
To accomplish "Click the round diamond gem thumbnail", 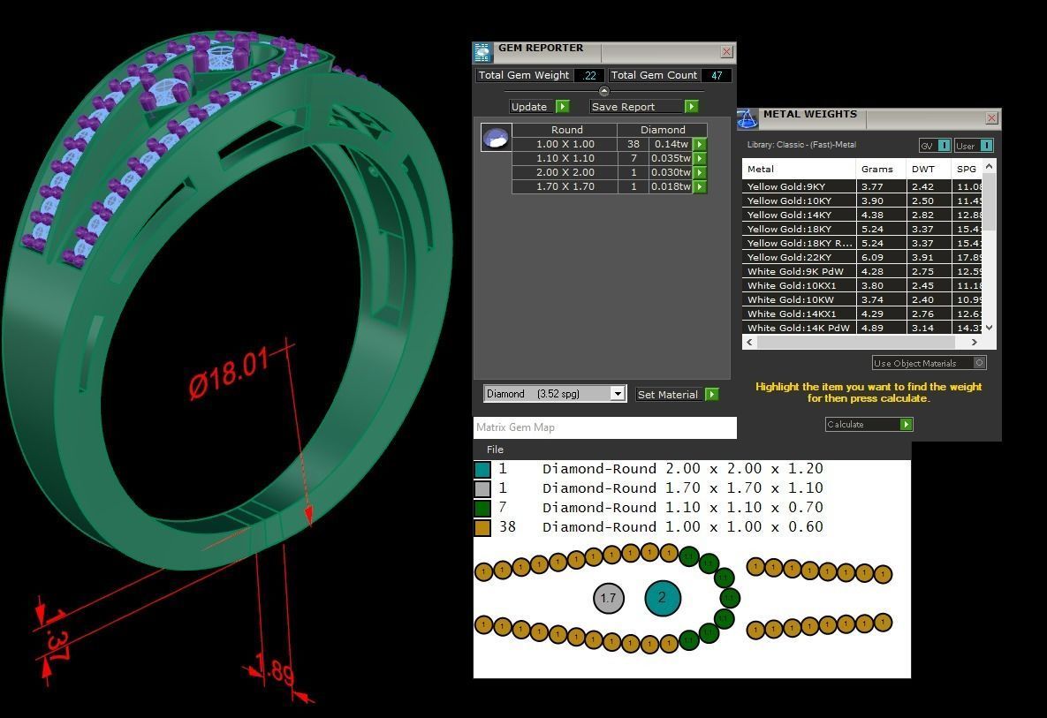I will point(497,138).
